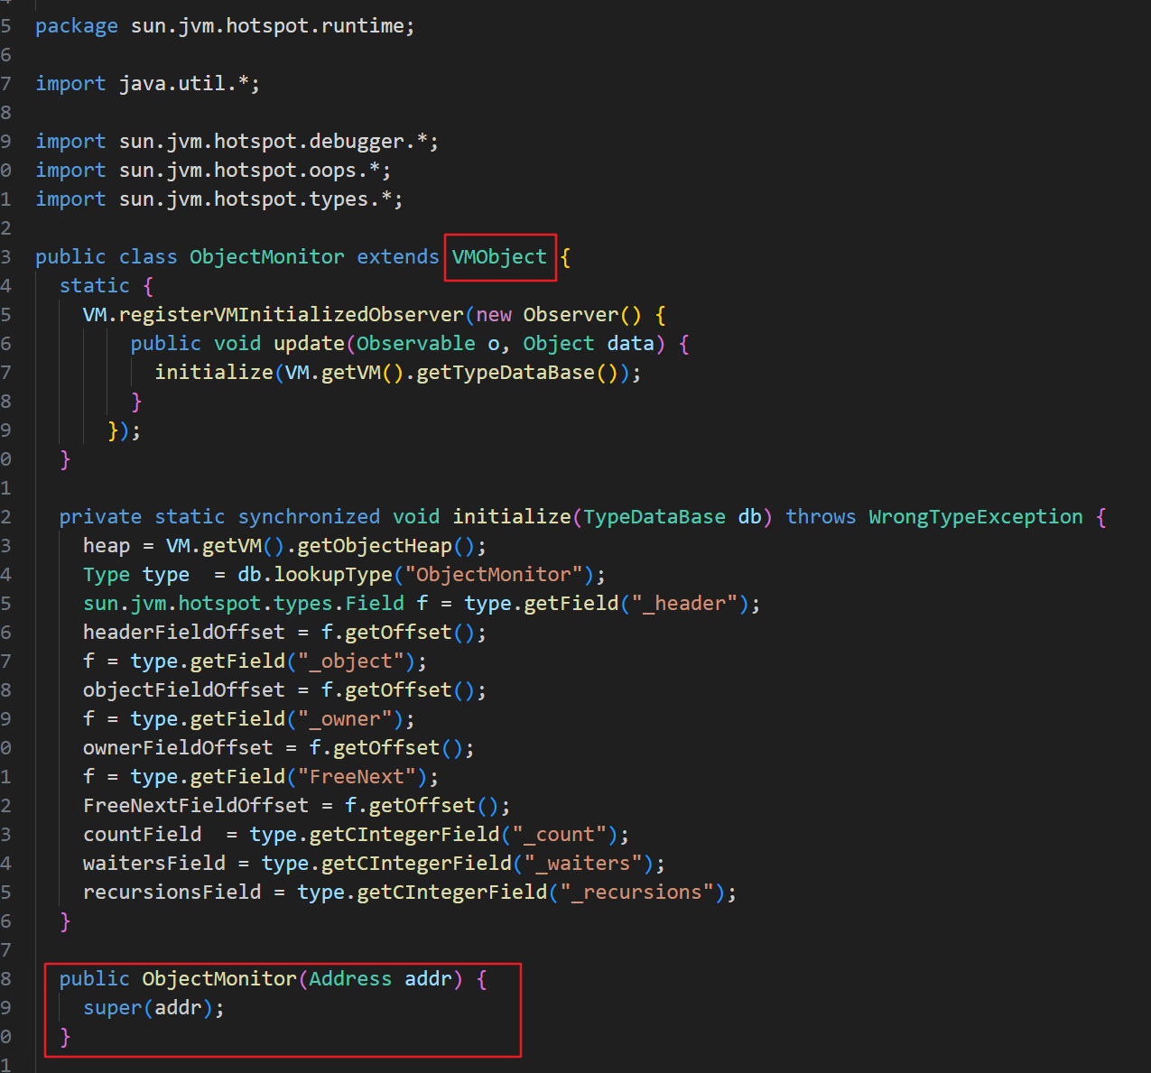Click the synchronized keyword
This screenshot has width=1151, height=1073.
point(309,517)
